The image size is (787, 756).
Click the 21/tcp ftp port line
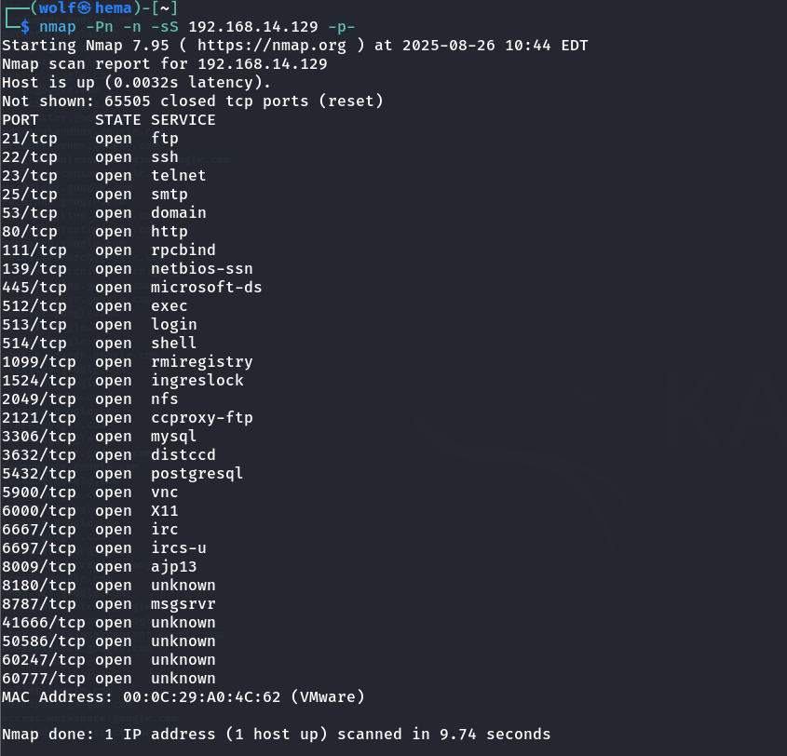90,138
